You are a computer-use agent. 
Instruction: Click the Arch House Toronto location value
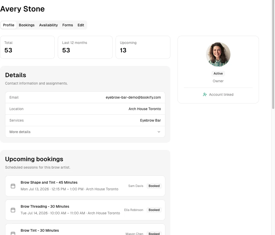coord(145,109)
